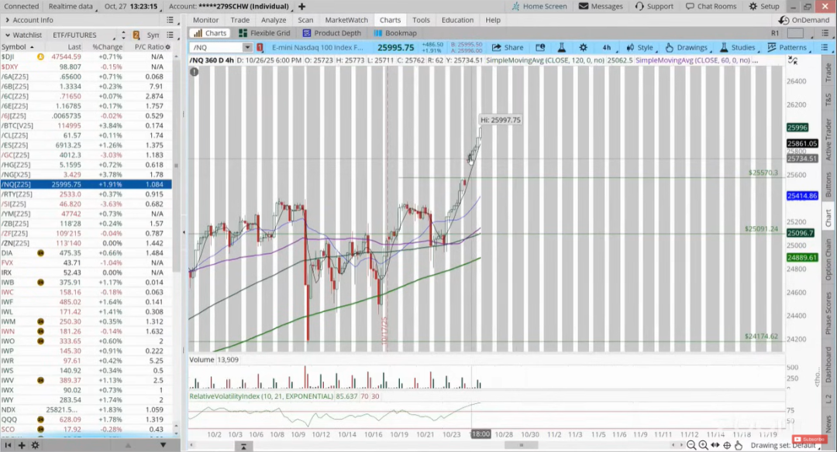This screenshot has width=837, height=452.
Task: Customize watchlist columns gear icon
Action: 167,47
